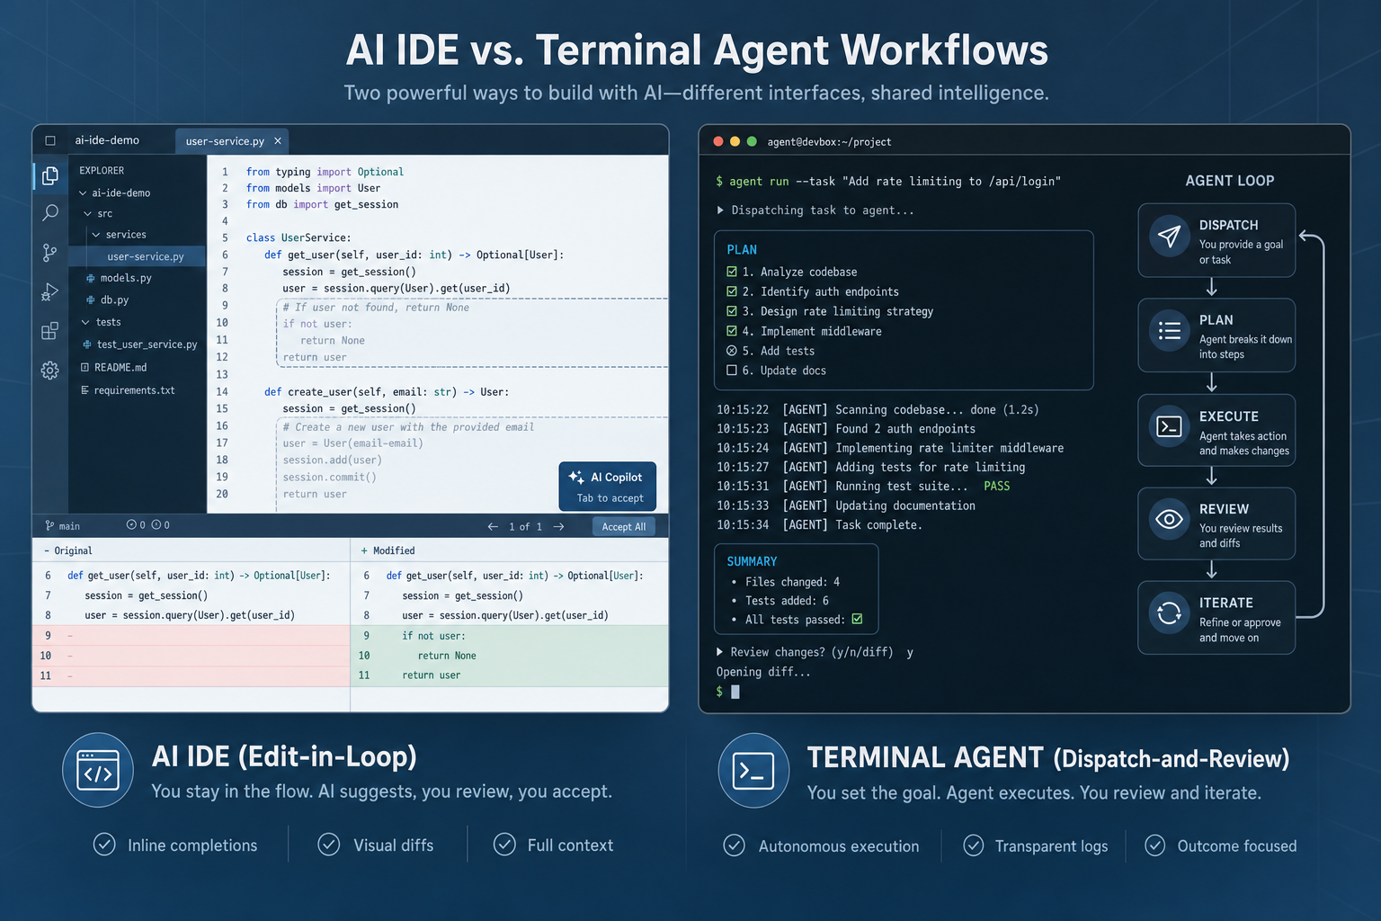Click the check icon beside Autonomous execution
The width and height of the screenshot is (1381, 921).
click(x=735, y=845)
